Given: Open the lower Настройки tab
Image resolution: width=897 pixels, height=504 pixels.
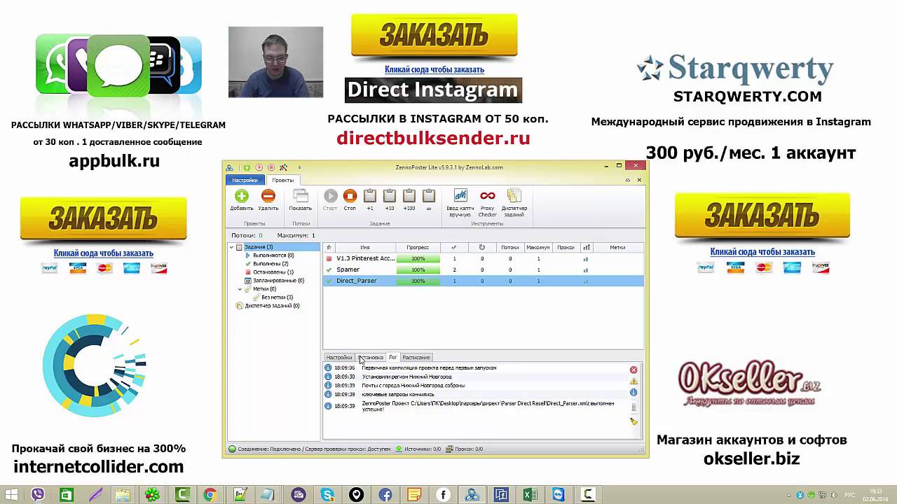Looking at the screenshot, I should pyautogui.click(x=339, y=357).
